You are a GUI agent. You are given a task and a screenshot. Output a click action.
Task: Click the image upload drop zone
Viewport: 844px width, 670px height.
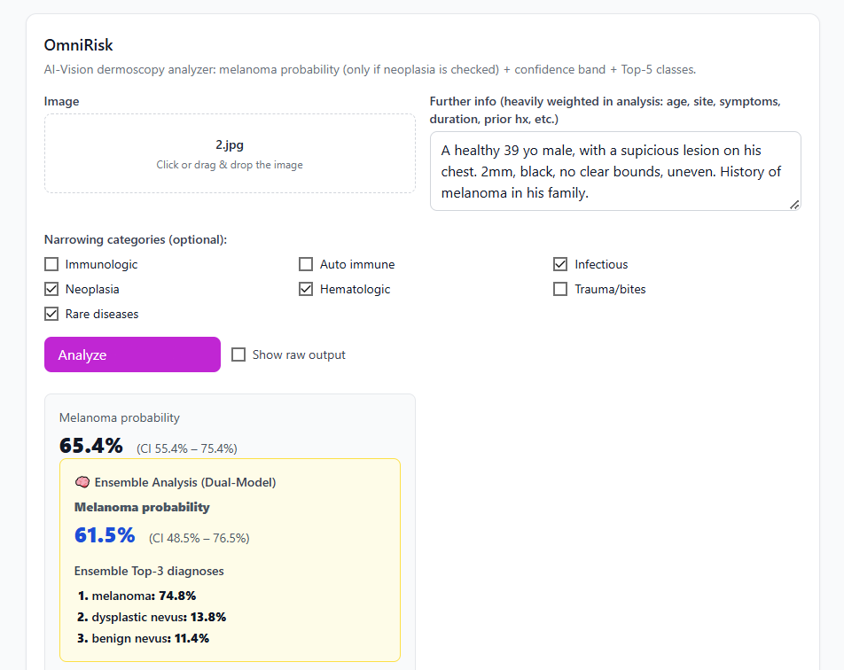coord(230,152)
